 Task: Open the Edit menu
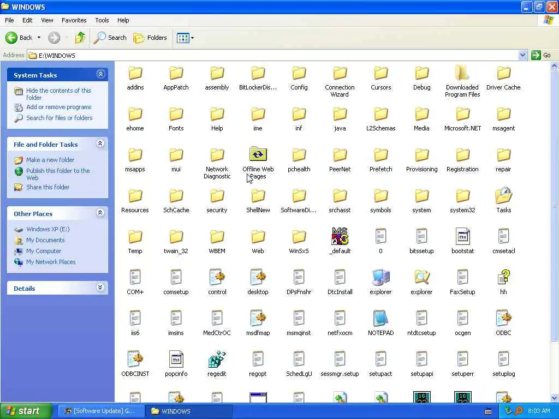[x=27, y=20]
